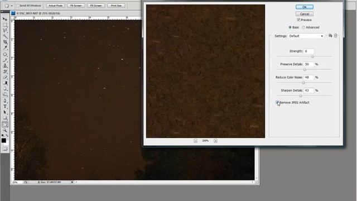Select the Zoom tool in the toolbox
The height and width of the screenshot is (201, 357).
pos(5,130)
